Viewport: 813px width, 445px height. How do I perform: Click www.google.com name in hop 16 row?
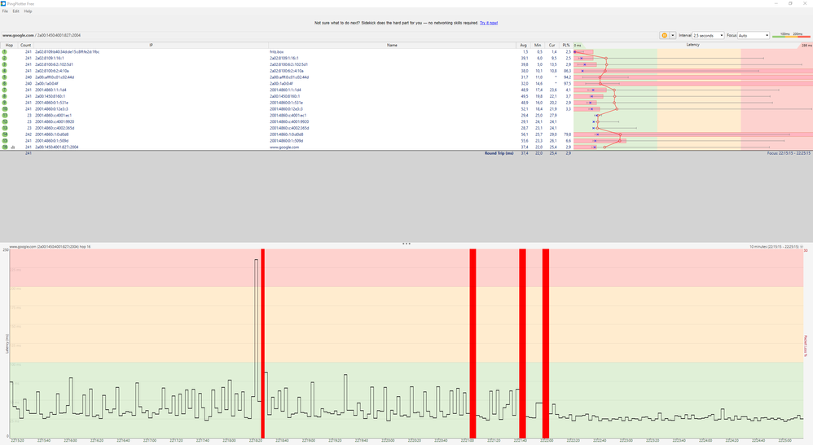[x=284, y=148]
